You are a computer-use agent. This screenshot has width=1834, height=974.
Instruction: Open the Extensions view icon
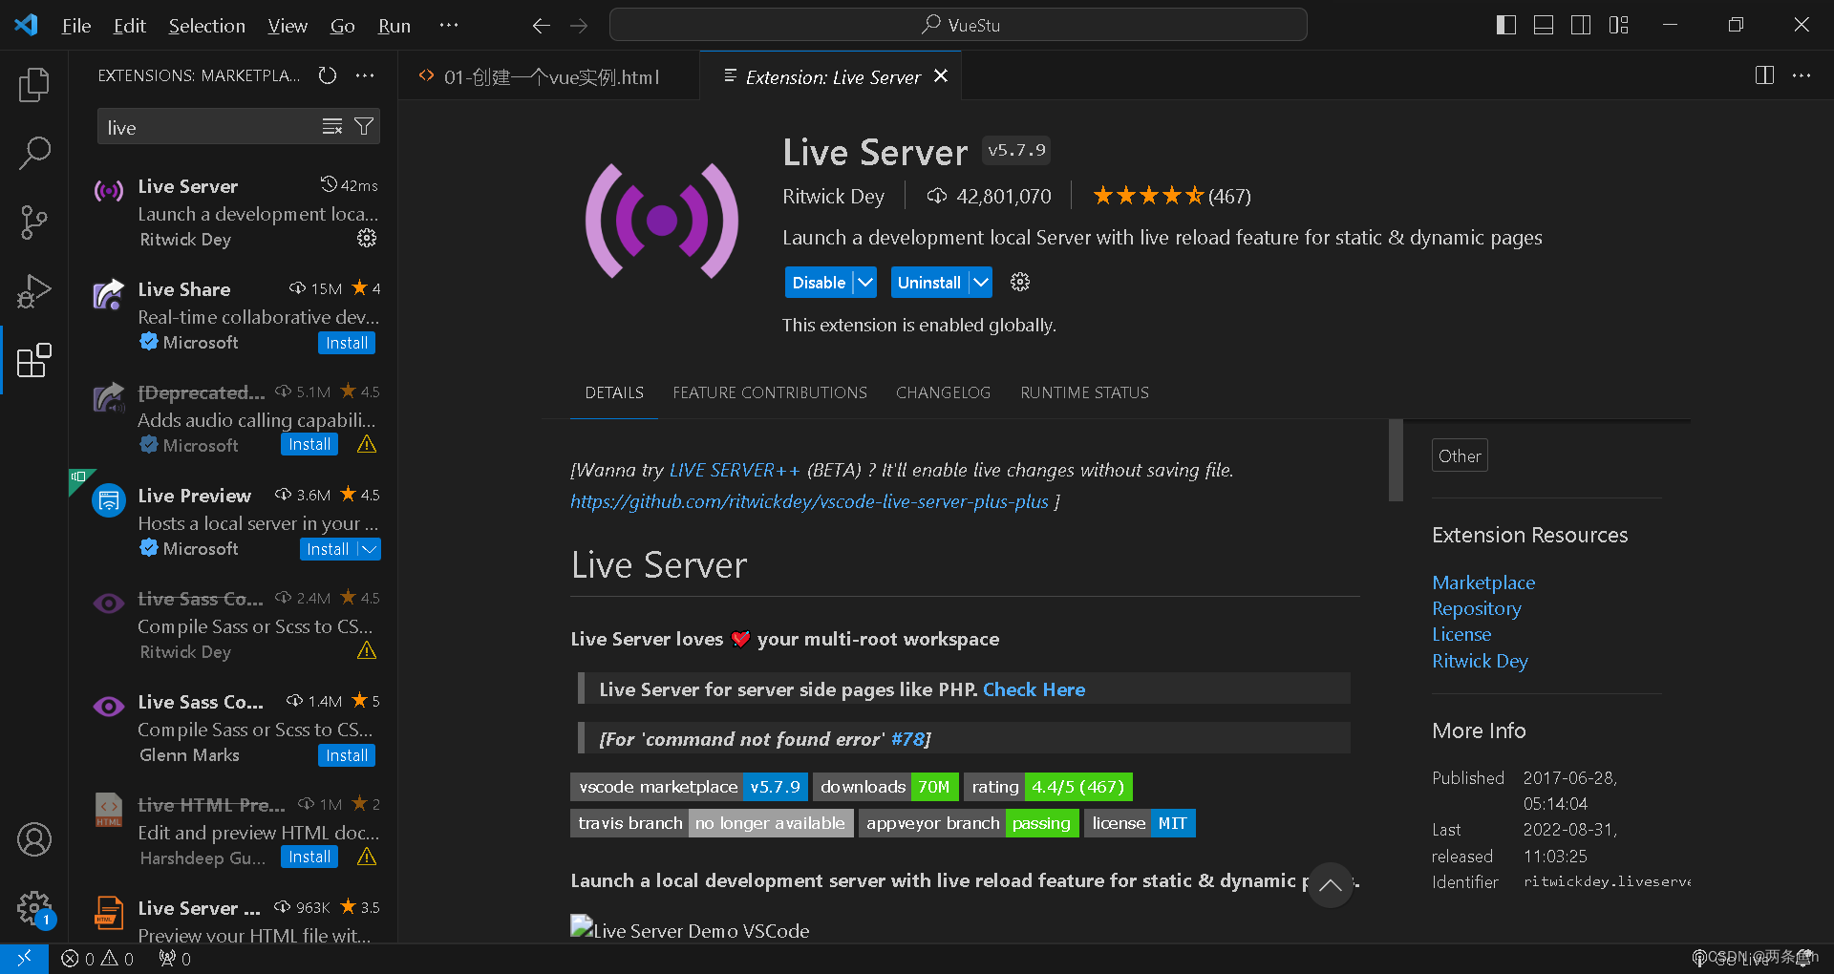coord(34,360)
